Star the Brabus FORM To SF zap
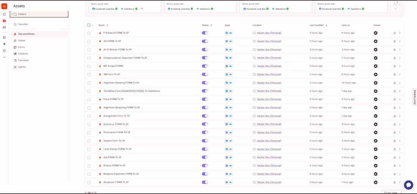The width and height of the screenshot is (417, 194). [x=395, y=166]
